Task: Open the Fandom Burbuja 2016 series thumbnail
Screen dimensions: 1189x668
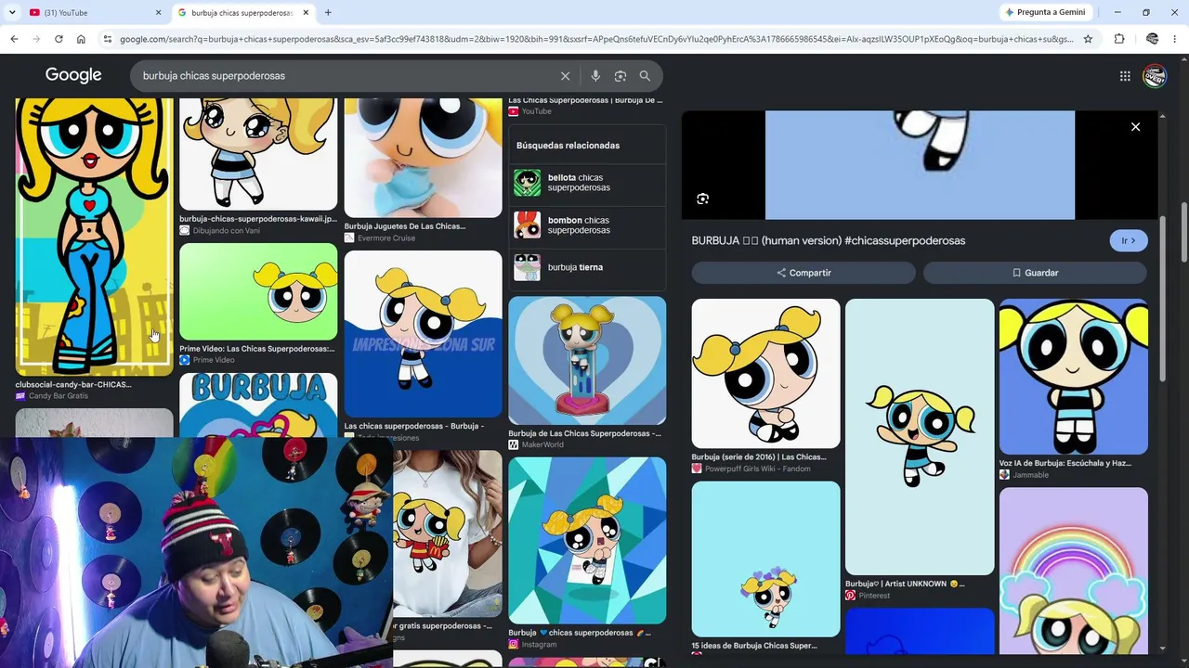Action: pyautogui.click(x=765, y=373)
